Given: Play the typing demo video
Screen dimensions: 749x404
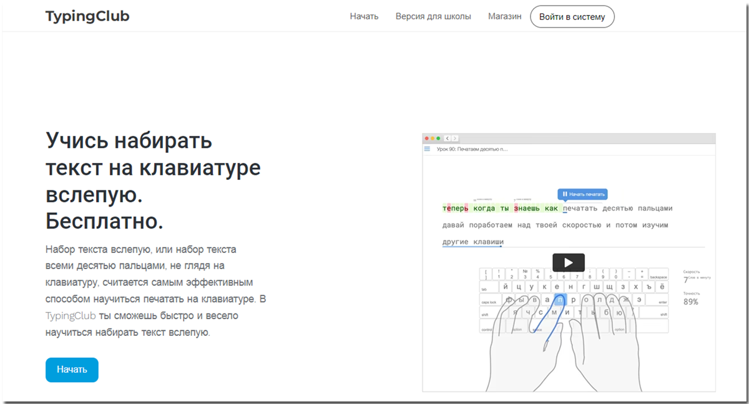Looking at the screenshot, I should pos(568,262).
